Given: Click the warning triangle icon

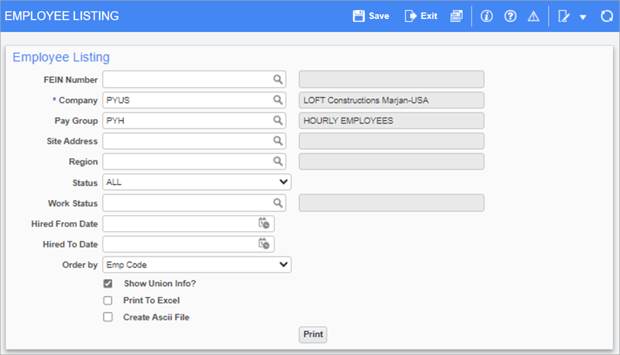Looking at the screenshot, I should point(533,16).
